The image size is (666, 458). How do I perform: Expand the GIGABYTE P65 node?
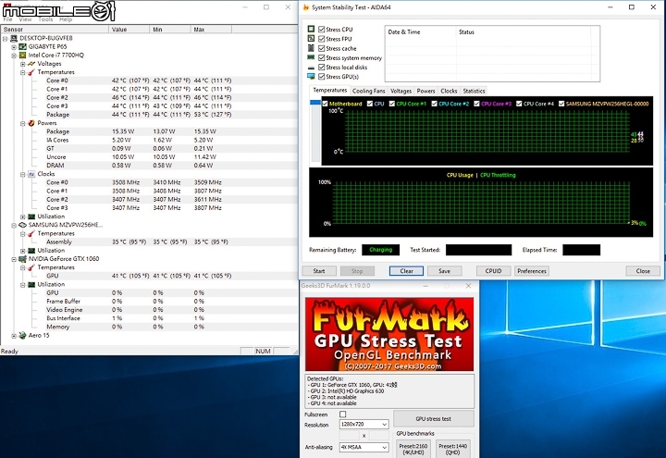coord(14,47)
